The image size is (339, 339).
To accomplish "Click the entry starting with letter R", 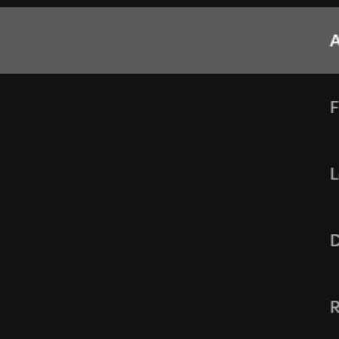I will 169,307.
